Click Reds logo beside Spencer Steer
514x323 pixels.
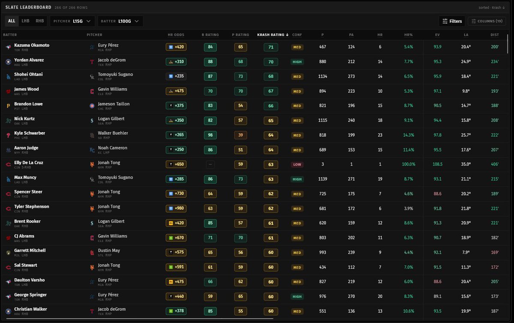pos(8,194)
